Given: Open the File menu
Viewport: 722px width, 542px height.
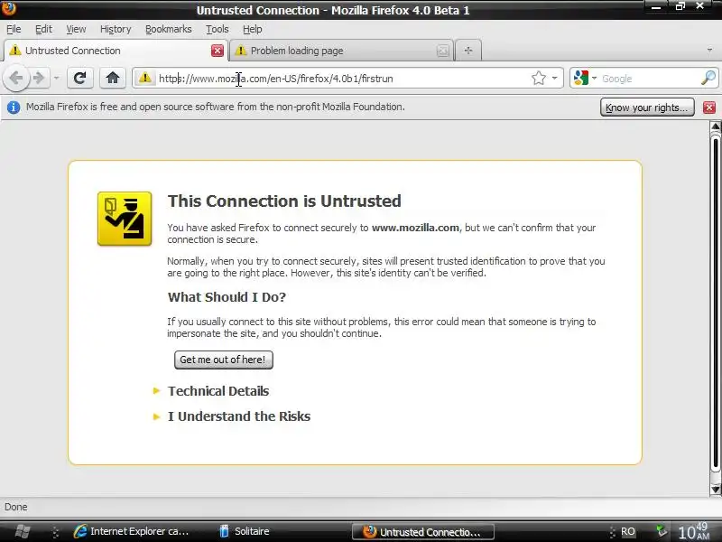Looking at the screenshot, I should [x=14, y=29].
